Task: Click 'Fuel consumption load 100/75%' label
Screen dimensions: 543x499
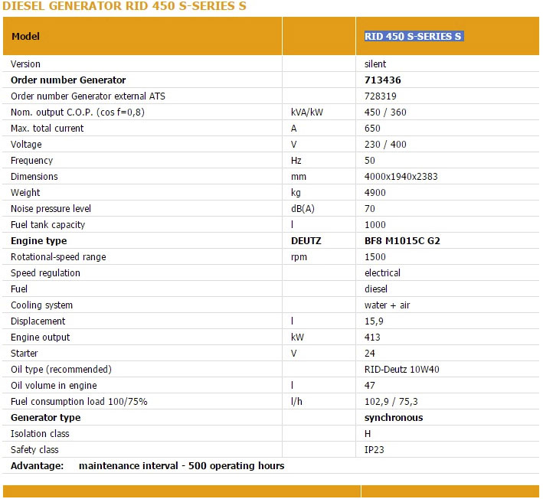Action: [x=79, y=402]
